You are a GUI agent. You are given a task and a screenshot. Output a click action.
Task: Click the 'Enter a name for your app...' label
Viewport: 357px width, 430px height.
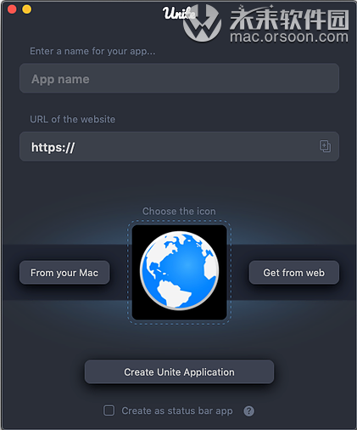(x=92, y=51)
